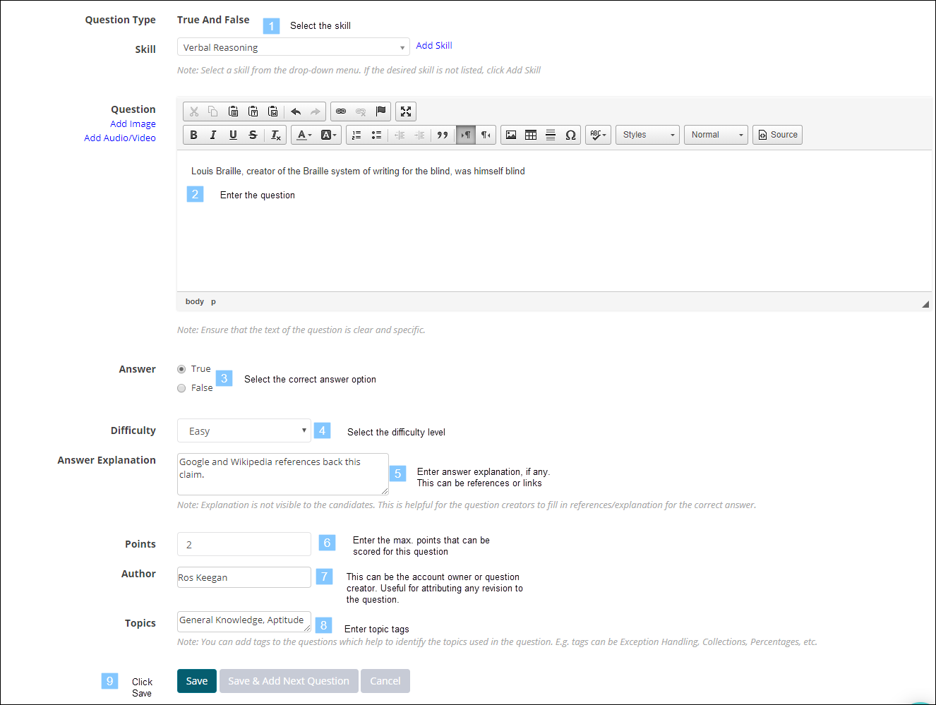Open the Styles dropdown
The height and width of the screenshot is (705, 936).
click(x=647, y=135)
